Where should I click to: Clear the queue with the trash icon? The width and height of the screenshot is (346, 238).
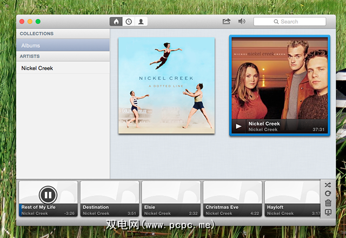[x=328, y=203]
